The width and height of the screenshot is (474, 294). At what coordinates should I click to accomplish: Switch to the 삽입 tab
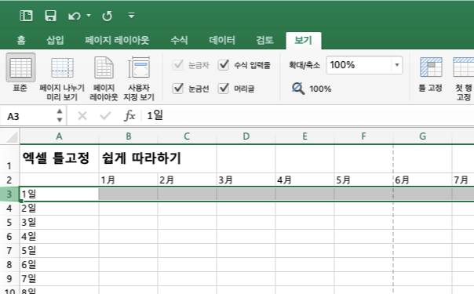55,40
